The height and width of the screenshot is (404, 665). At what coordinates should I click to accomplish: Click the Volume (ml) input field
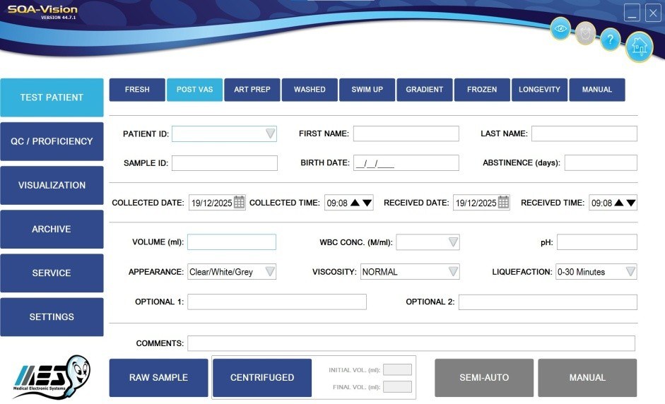point(231,242)
